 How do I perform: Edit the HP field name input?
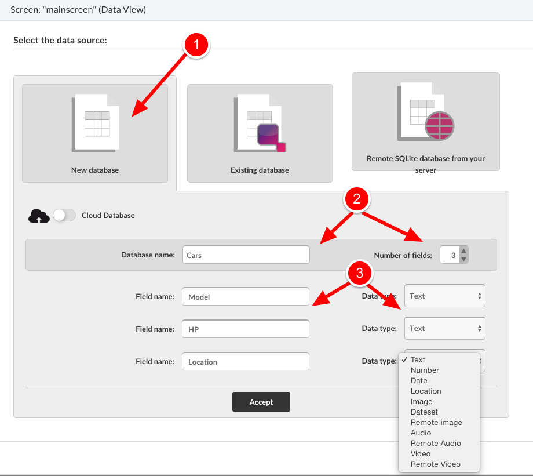click(x=246, y=329)
